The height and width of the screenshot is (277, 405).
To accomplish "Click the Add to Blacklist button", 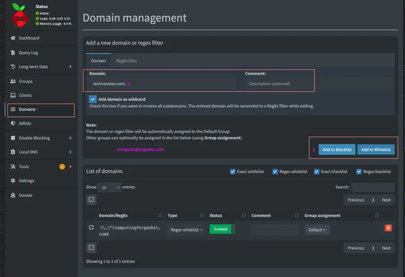I will 337,149.
